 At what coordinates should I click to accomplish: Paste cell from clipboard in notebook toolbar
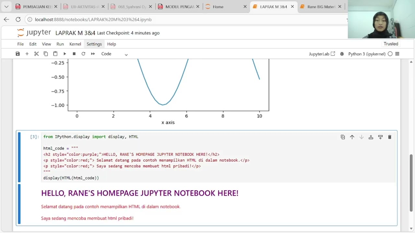coord(55,54)
